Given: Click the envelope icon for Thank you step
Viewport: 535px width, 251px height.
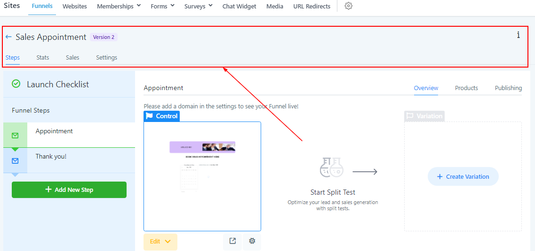Looking at the screenshot, I should pos(15,161).
